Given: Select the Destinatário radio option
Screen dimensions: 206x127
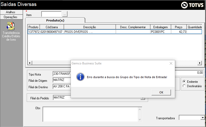Looking at the screenshot, I should point(184,86).
